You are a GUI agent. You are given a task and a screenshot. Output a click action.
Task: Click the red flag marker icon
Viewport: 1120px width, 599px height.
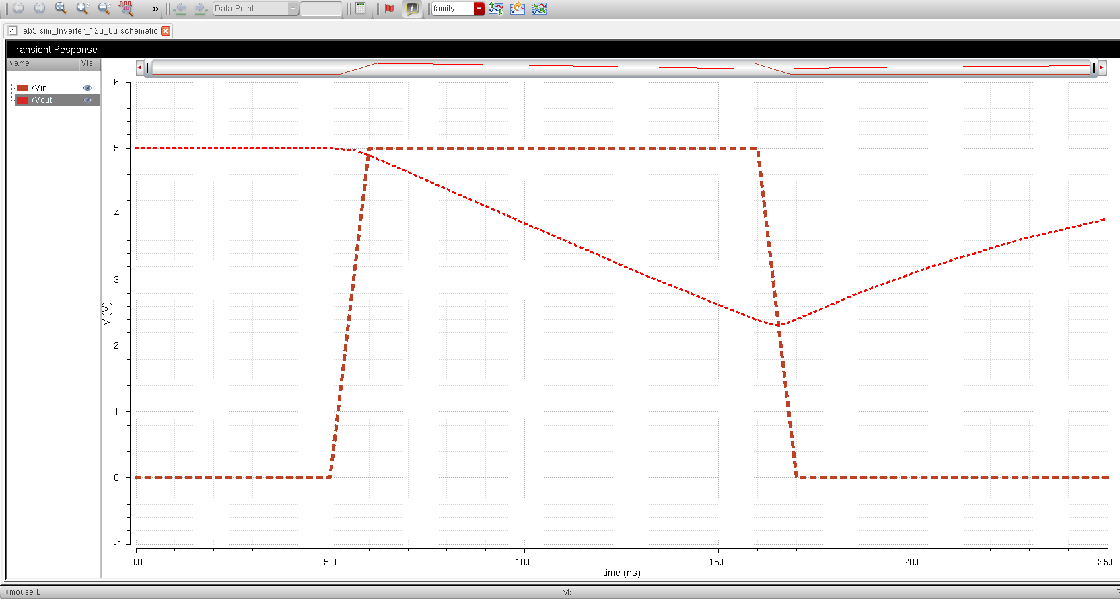(389, 8)
